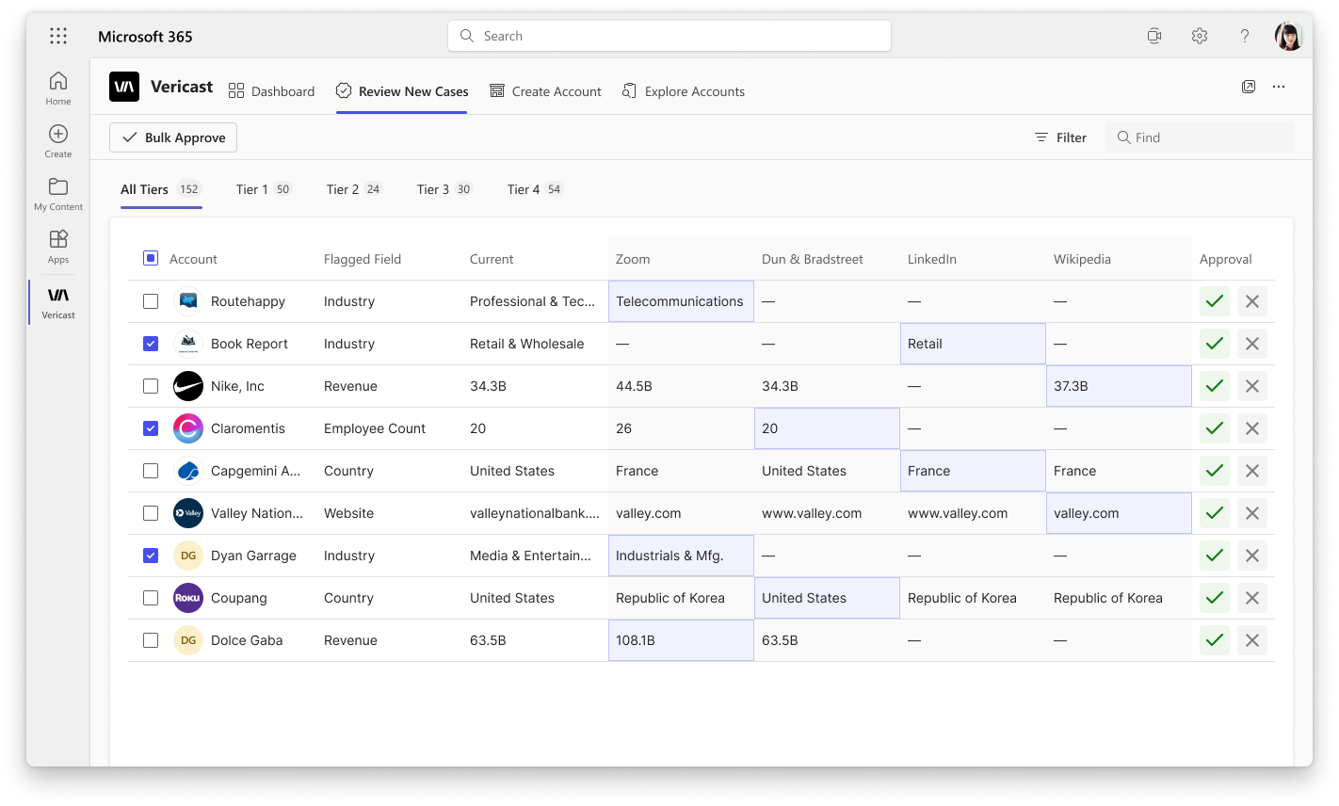
Task: Open the Coupang account name
Action: click(x=239, y=598)
